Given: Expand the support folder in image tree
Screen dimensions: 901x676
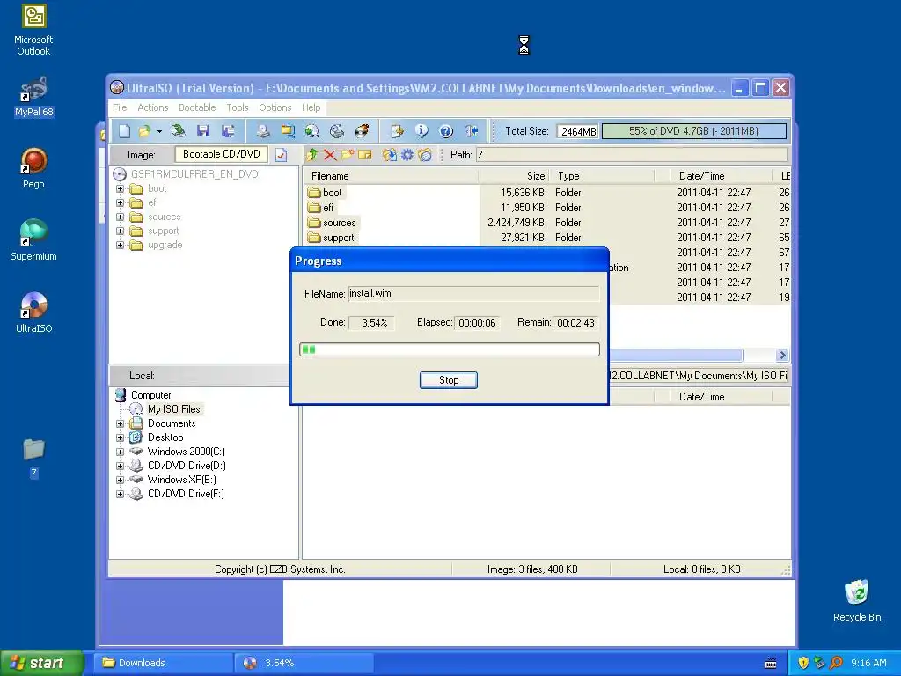Looking at the screenshot, I should pos(120,231).
